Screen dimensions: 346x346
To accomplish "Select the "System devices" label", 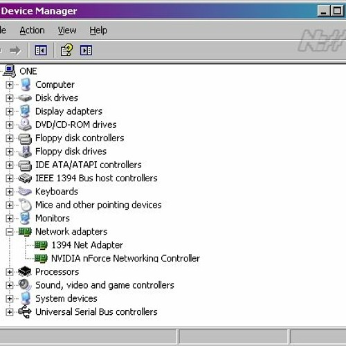I will (x=66, y=298).
